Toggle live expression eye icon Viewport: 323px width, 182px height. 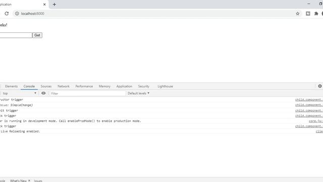pyautogui.click(x=43, y=93)
